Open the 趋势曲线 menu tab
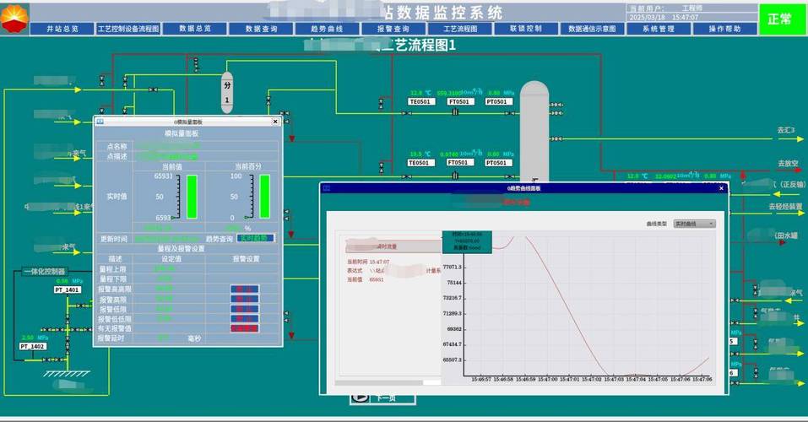Image resolution: width=808 pixels, height=422 pixels. click(327, 29)
